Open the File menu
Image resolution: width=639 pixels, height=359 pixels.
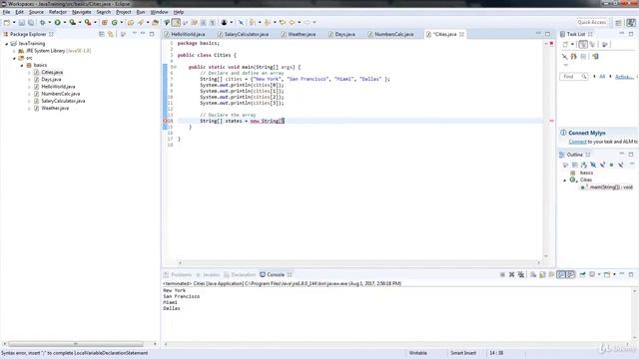pyautogui.click(x=6, y=12)
